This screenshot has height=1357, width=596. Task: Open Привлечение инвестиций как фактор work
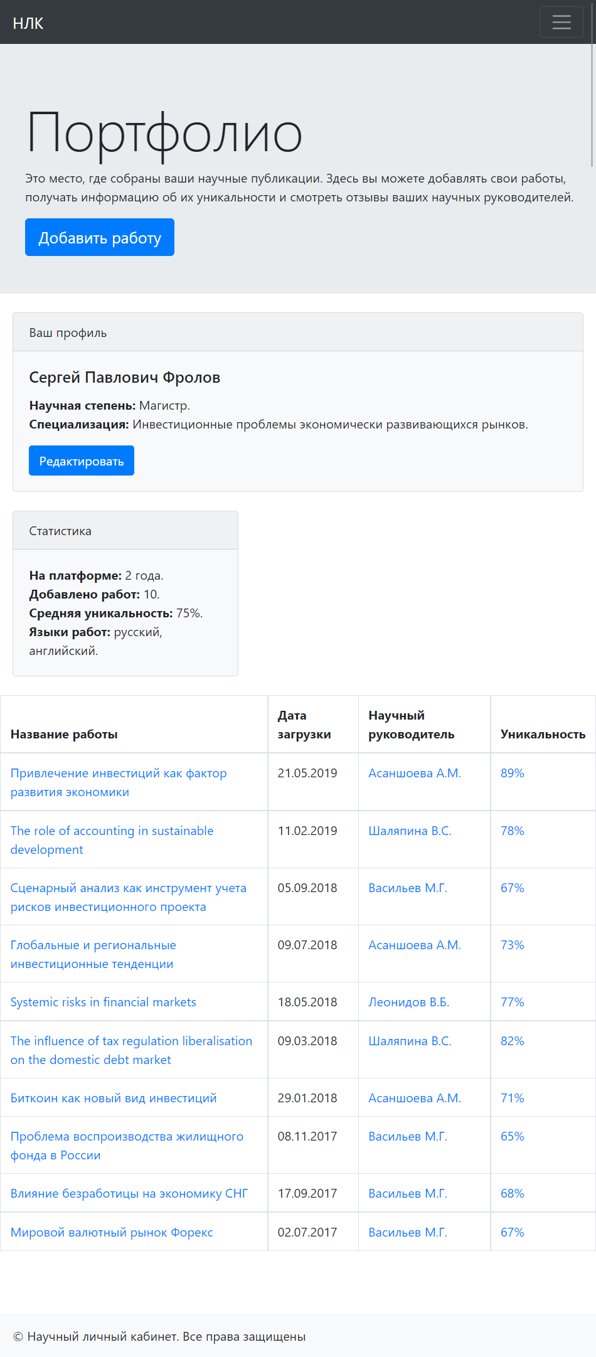119,782
